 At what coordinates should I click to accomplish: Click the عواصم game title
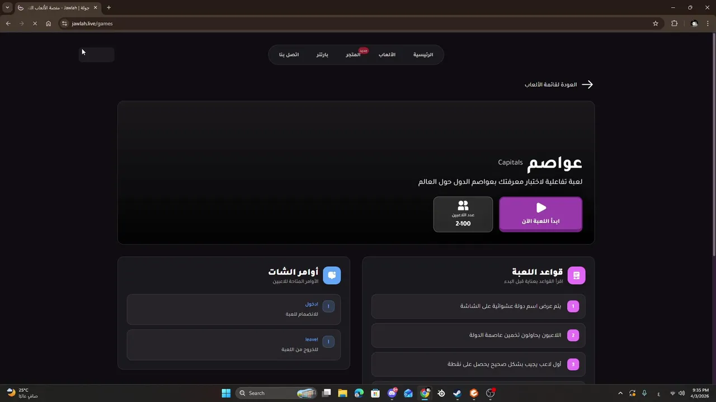(555, 162)
